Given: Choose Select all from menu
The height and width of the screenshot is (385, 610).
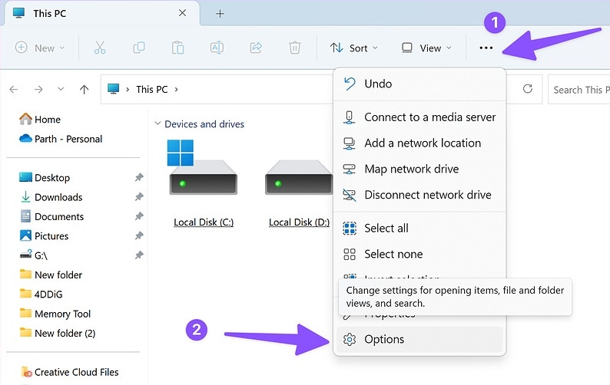Looking at the screenshot, I should [x=419, y=228].
